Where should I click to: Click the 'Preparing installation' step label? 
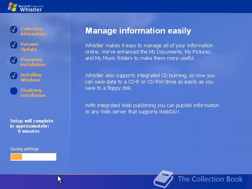coord(33,62)
